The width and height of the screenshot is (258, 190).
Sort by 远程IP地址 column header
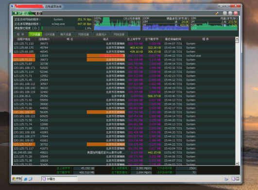pyautogui.click(x=24, y=39)
